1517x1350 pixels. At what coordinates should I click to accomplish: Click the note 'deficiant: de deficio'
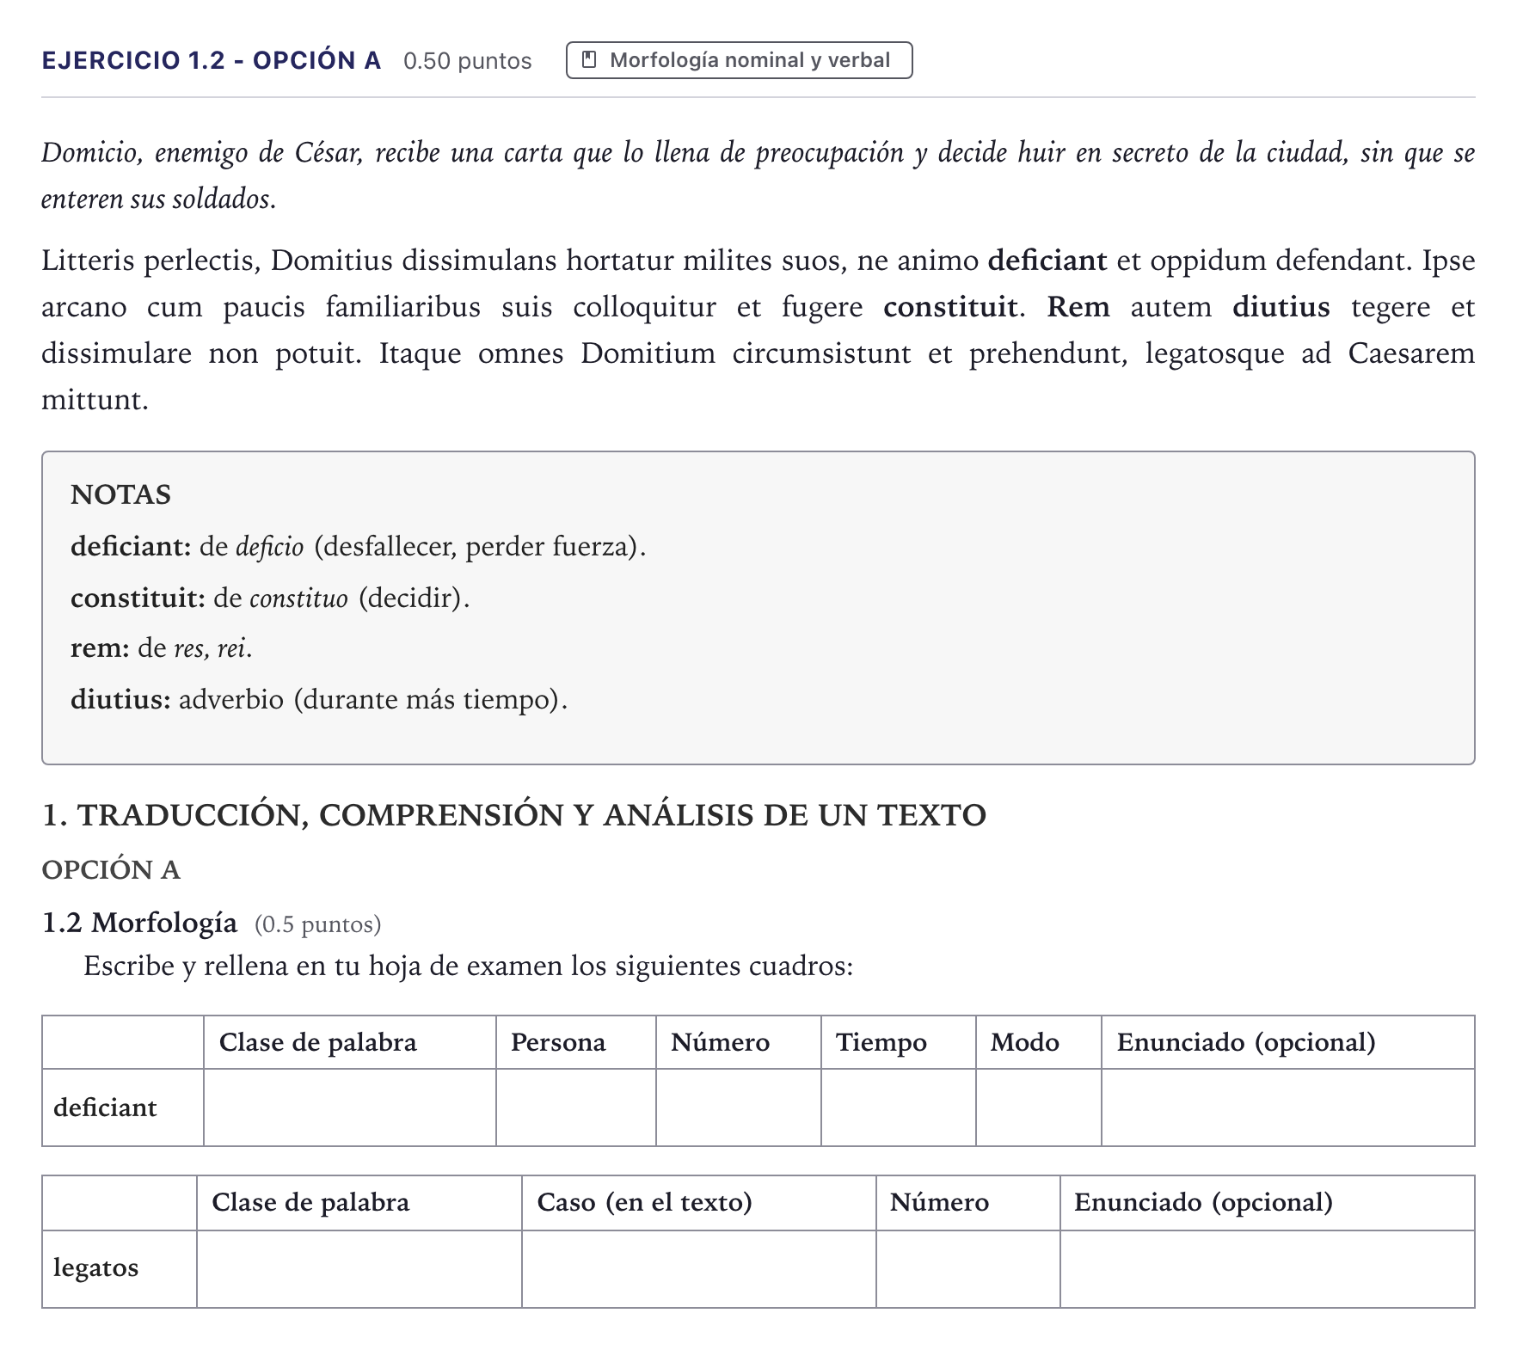pyautogui.click(x=358, y=547)
